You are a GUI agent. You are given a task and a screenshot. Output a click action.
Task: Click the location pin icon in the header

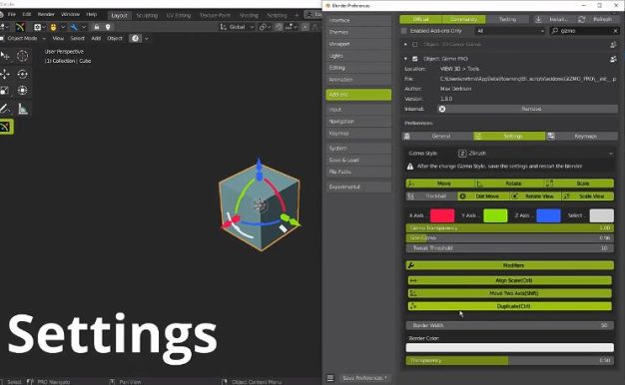108,27
